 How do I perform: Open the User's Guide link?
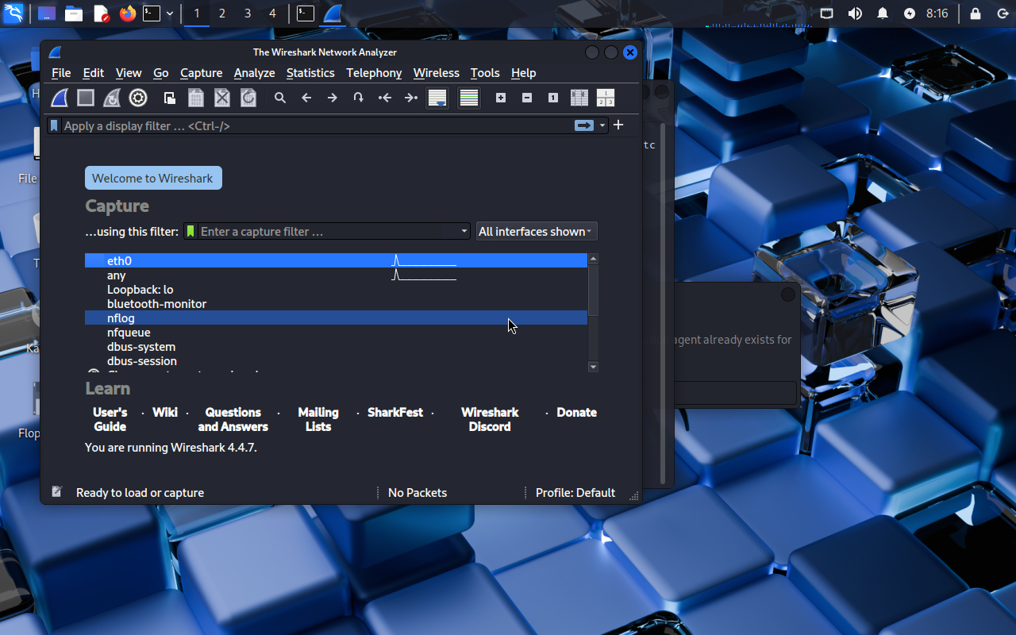coord(110,419)
